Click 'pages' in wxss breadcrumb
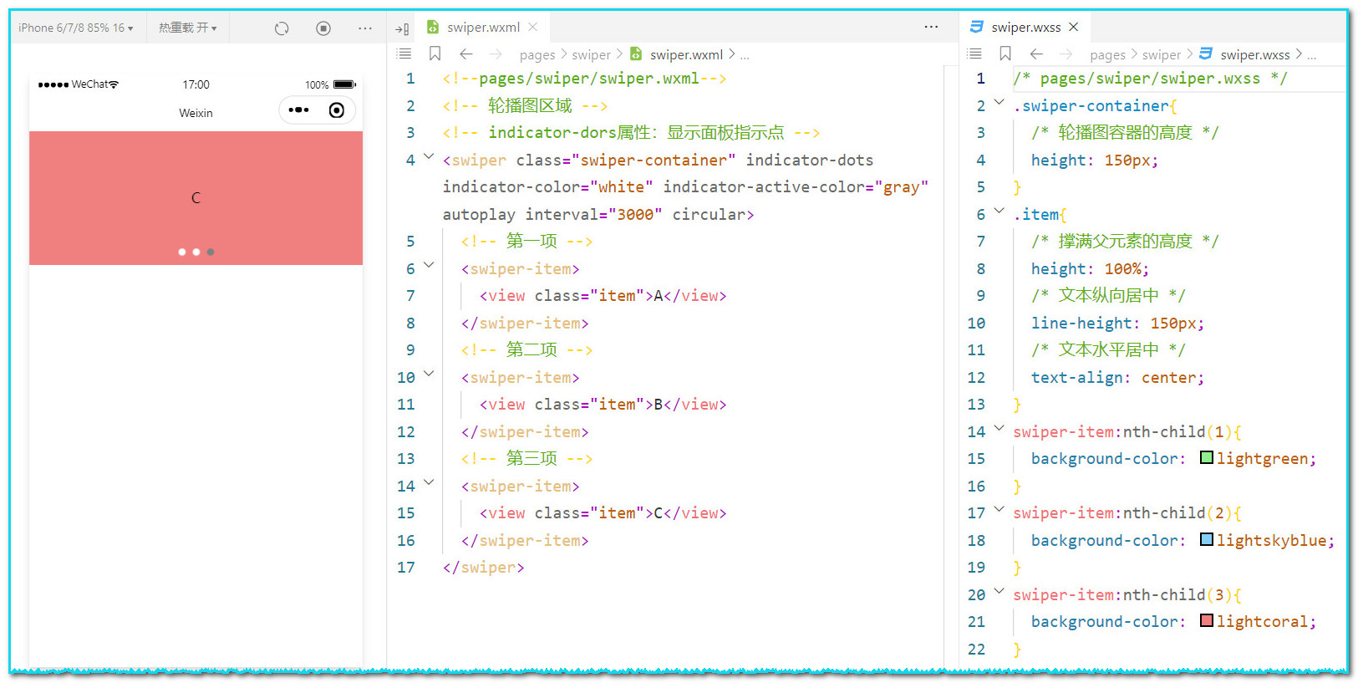 click(1108, 54)
